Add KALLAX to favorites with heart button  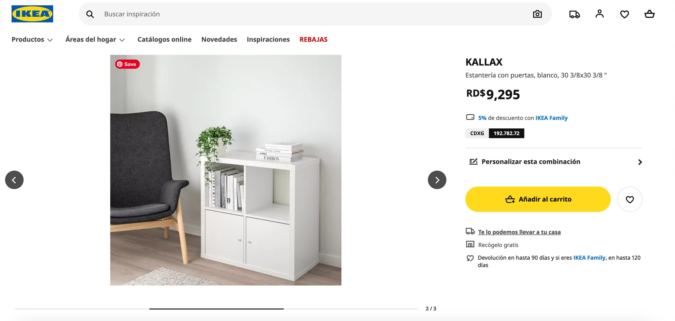coord(630,199)
